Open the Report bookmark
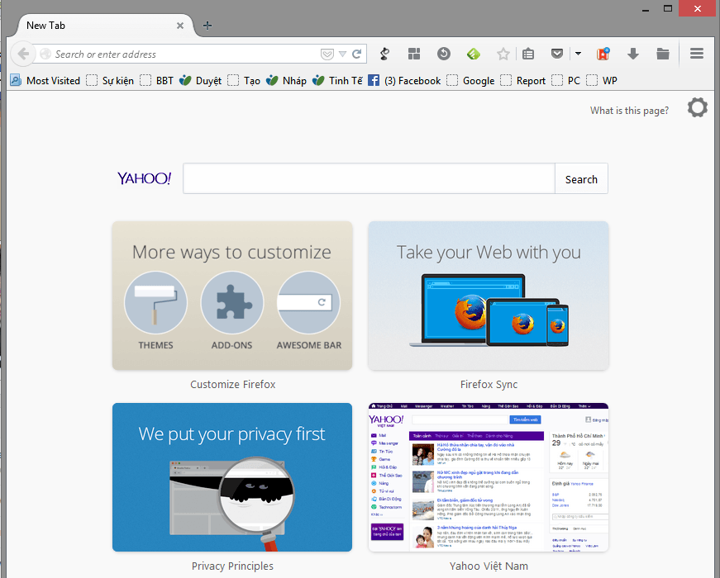 pyautogui.click(x=523, y=81)
